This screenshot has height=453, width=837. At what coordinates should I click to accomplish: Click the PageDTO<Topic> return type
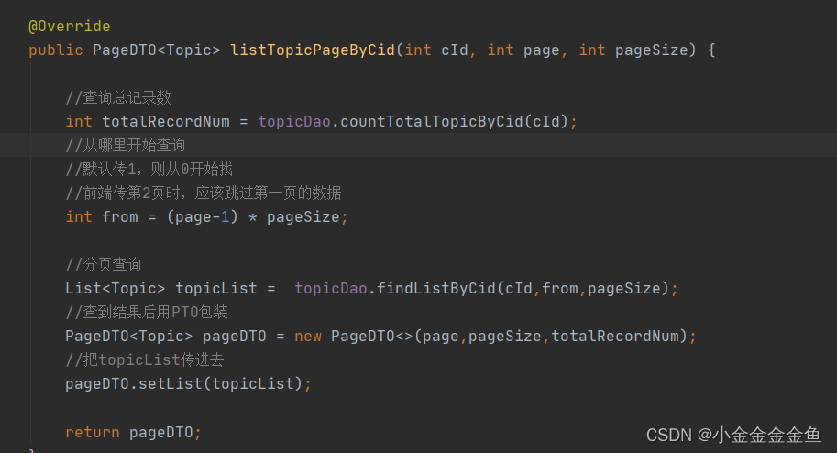point(156,50)
